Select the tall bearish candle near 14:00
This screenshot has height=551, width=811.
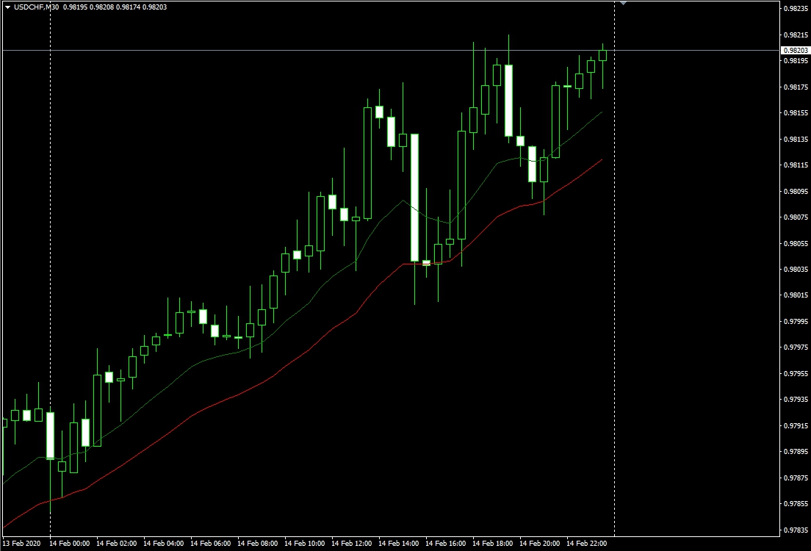417,198
